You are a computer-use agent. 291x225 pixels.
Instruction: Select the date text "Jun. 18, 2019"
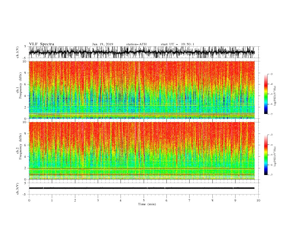click(103, 44)
